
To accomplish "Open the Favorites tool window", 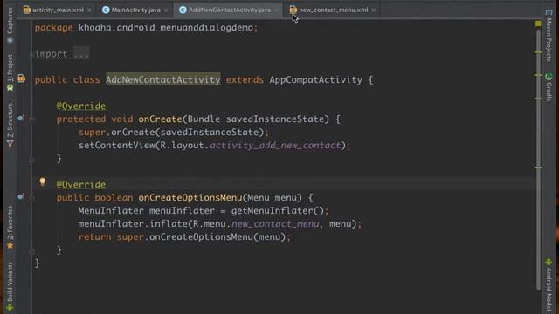I will [x=10, y=227].
